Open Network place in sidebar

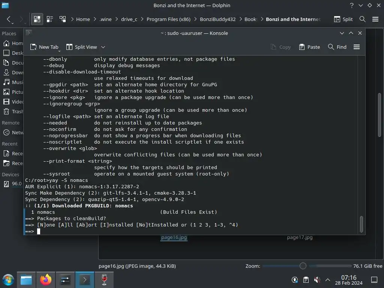pos(13,132)
